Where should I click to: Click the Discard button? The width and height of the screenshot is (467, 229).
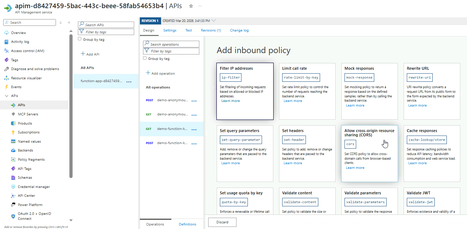pos(222,222)
